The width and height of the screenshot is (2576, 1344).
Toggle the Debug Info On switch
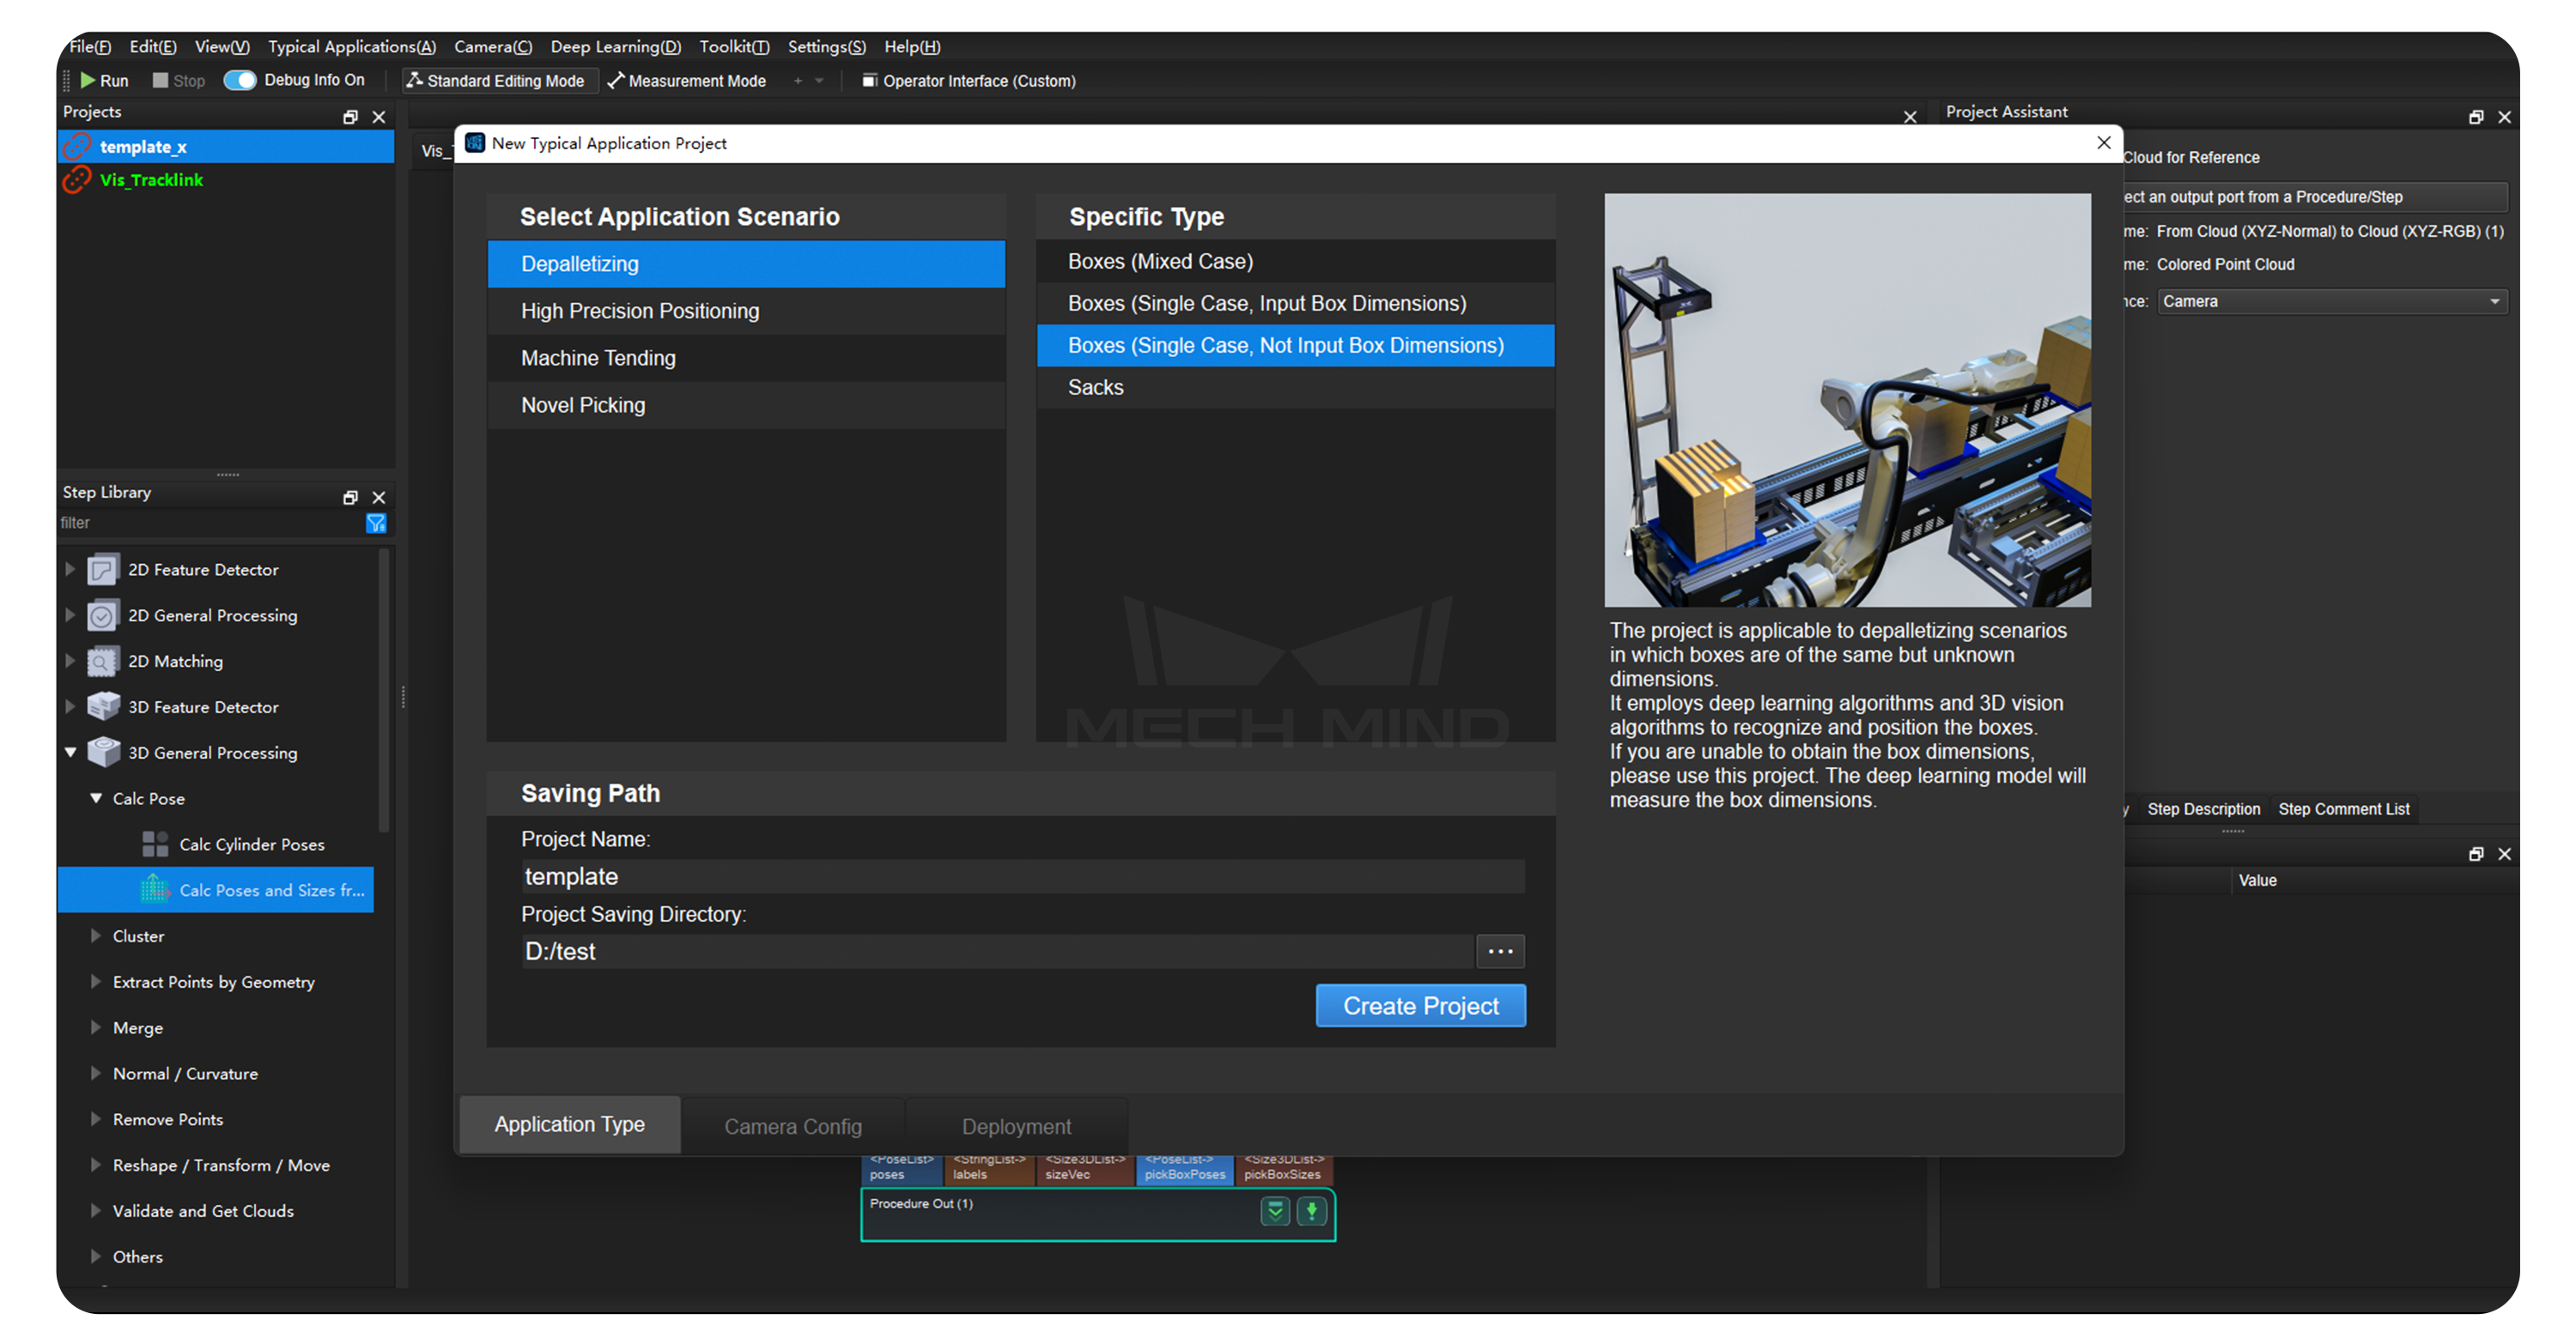pos(240,80)
